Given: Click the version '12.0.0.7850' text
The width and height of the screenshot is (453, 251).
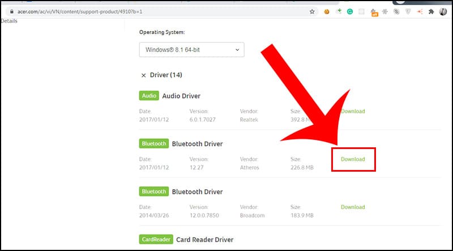Looking at the screenshot, I should tap(204, 216).
